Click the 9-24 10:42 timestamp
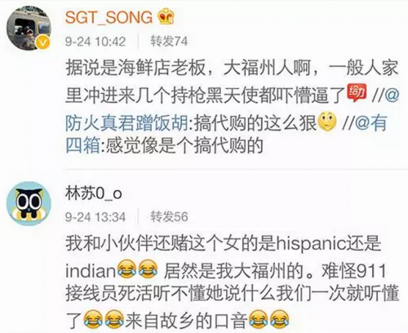 click(95, 42)
